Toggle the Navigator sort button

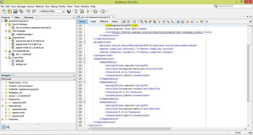(8, 127)
